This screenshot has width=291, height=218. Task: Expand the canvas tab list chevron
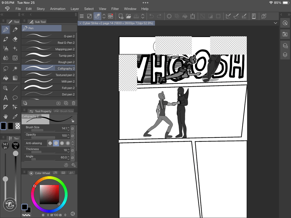click(x=275, y=23)
